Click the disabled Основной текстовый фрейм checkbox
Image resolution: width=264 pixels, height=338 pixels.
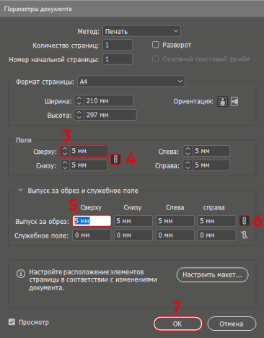(x=156, y=58)
